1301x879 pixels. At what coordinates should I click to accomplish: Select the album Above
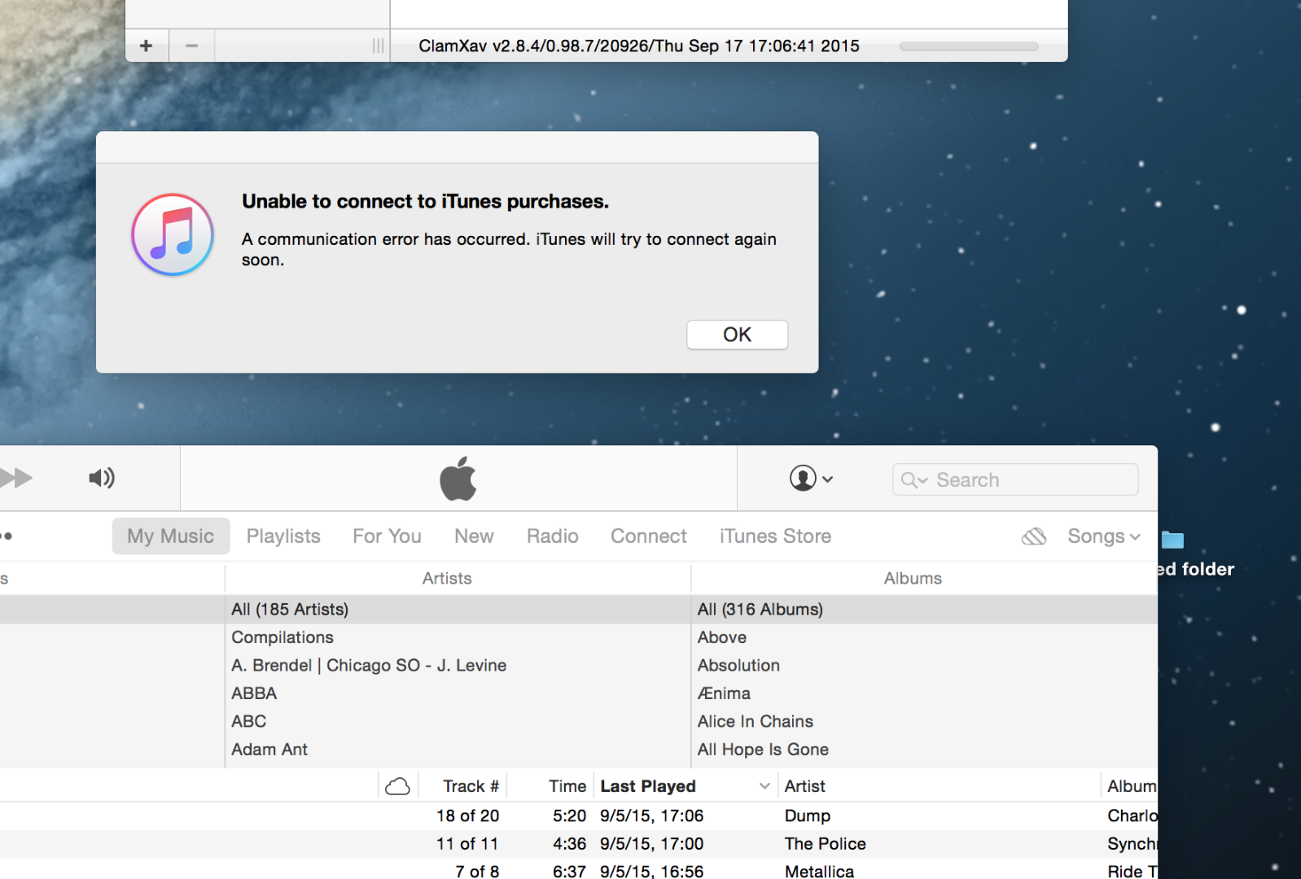coord(925,637)
